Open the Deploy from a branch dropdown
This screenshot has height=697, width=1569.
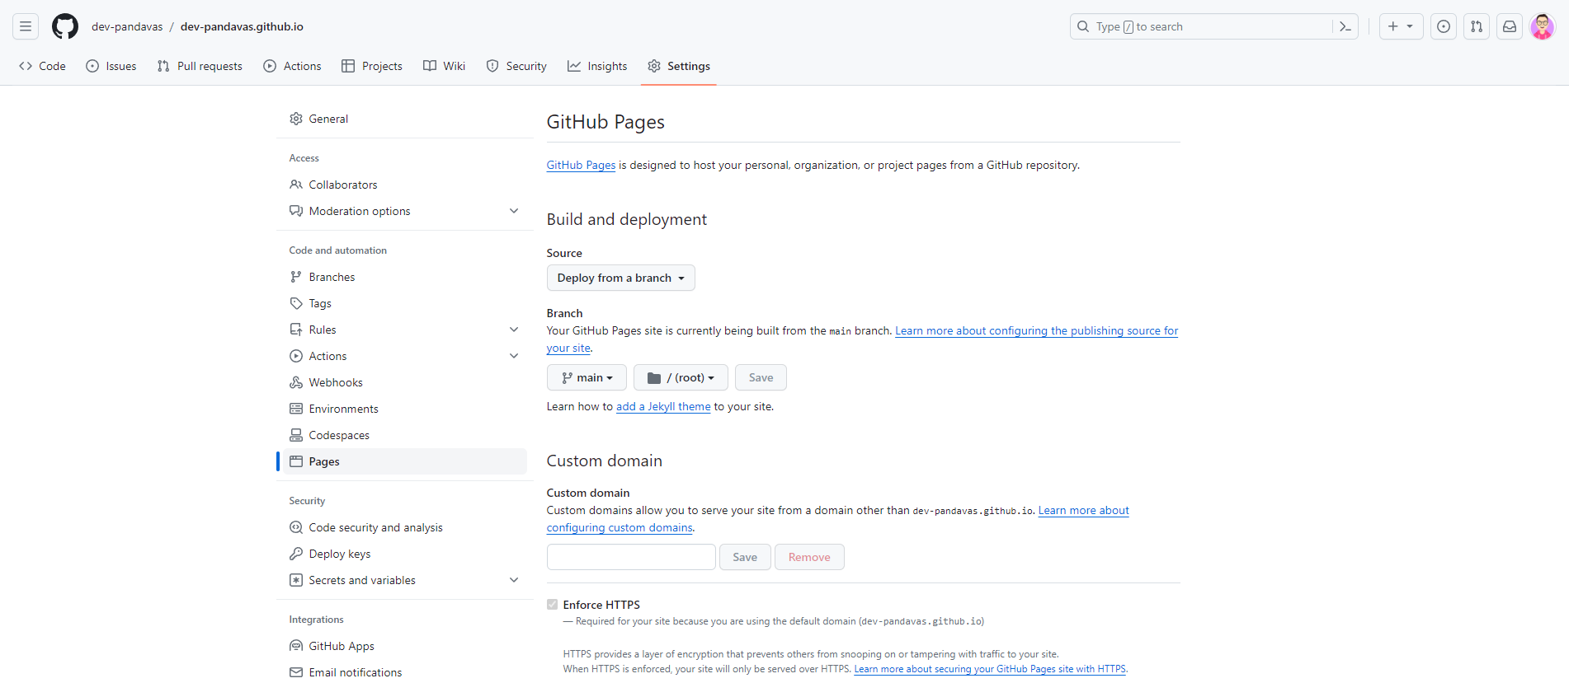click(620, 278)
